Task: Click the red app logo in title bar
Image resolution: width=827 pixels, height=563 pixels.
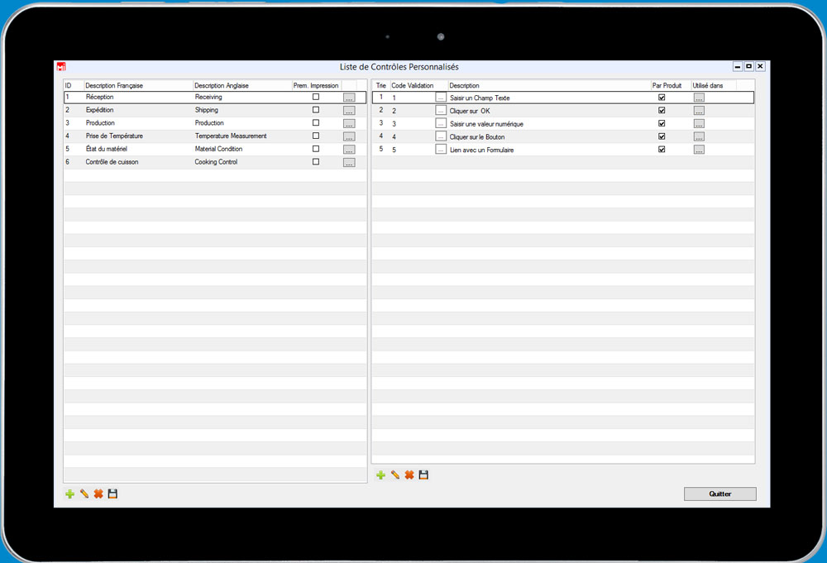Action: pos(61,66)
